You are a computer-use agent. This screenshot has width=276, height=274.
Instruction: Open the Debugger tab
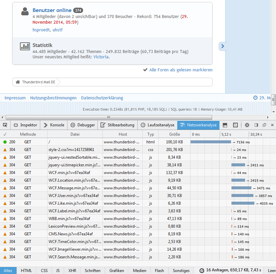click(82, 125)
